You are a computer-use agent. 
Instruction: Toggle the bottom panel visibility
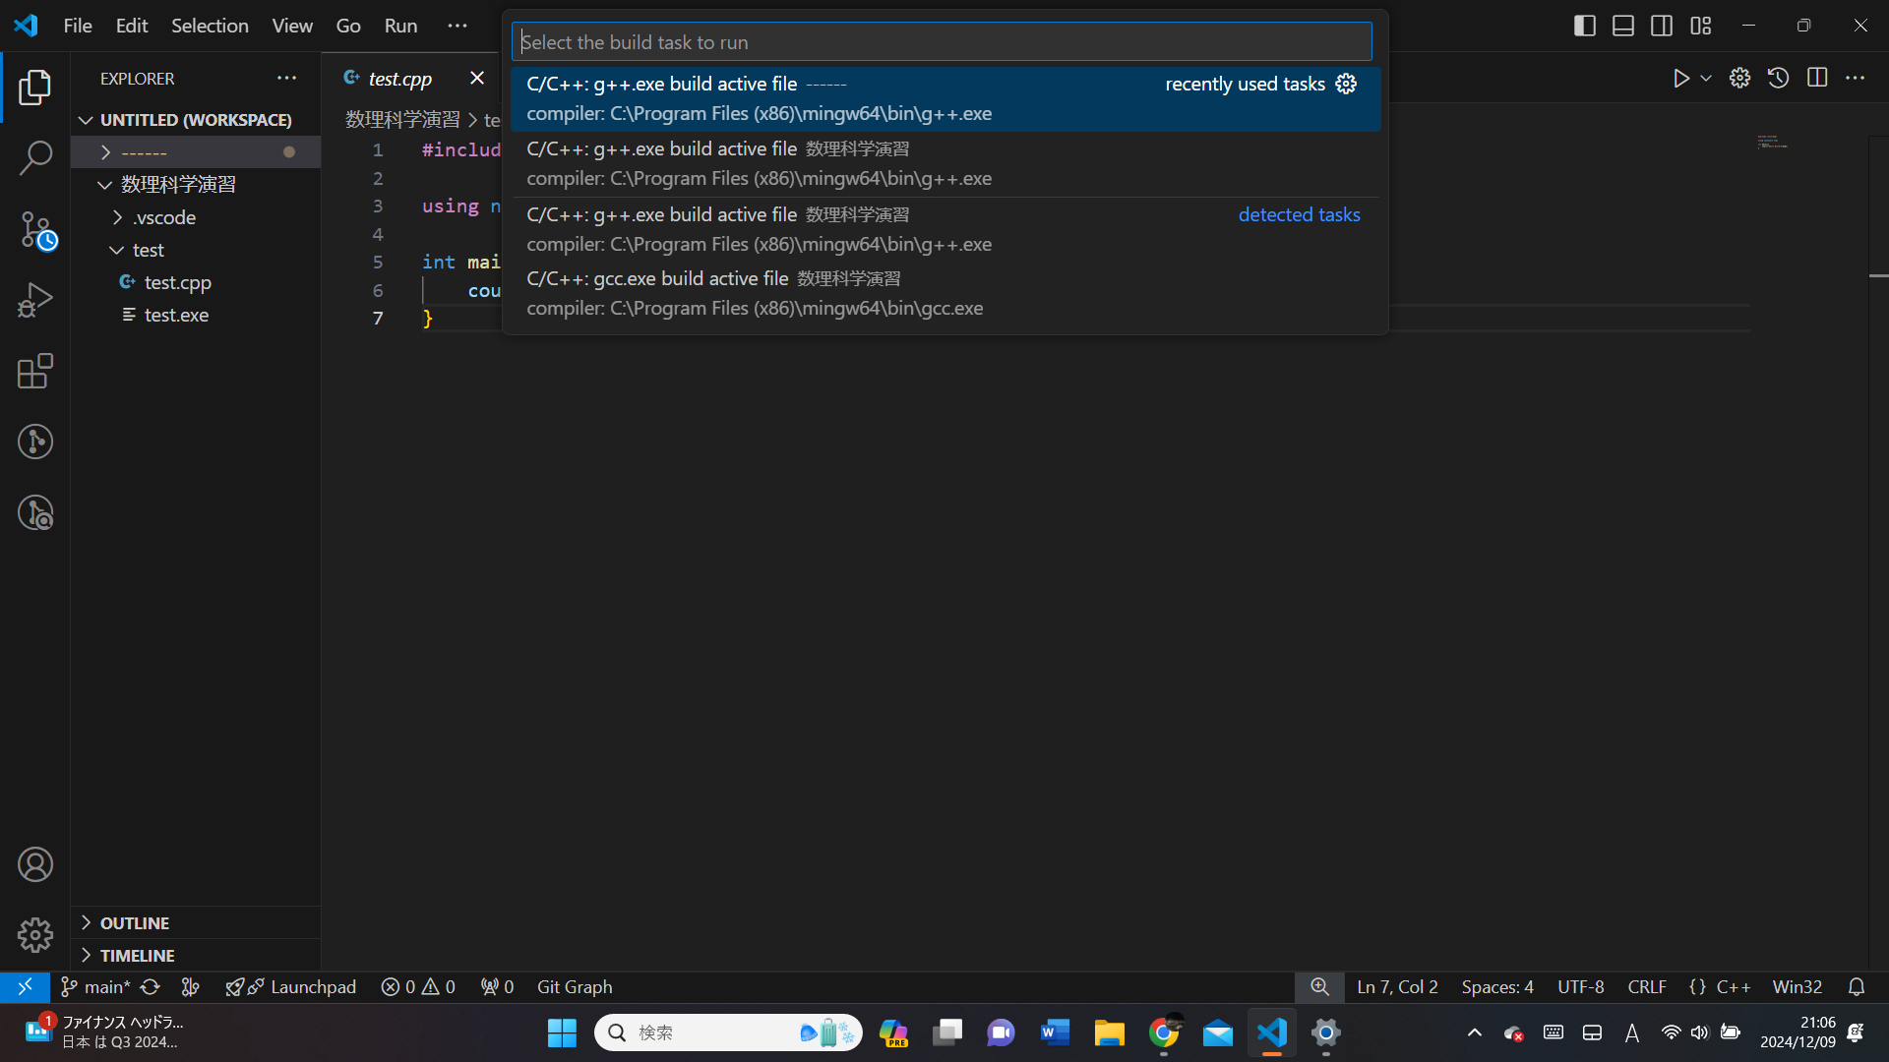click(x=1622, y=26)
